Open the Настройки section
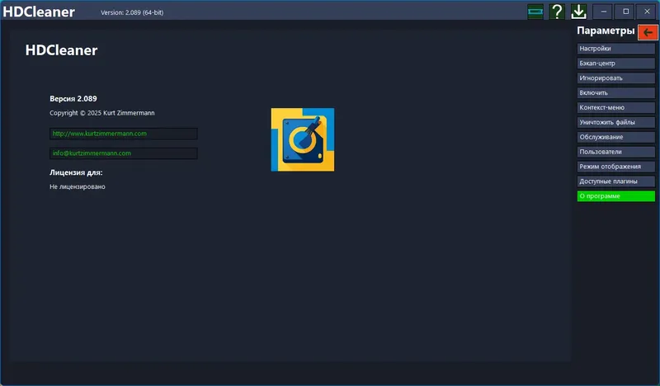Viewport: 660px width, 386px height. click(x=615, y=49)
